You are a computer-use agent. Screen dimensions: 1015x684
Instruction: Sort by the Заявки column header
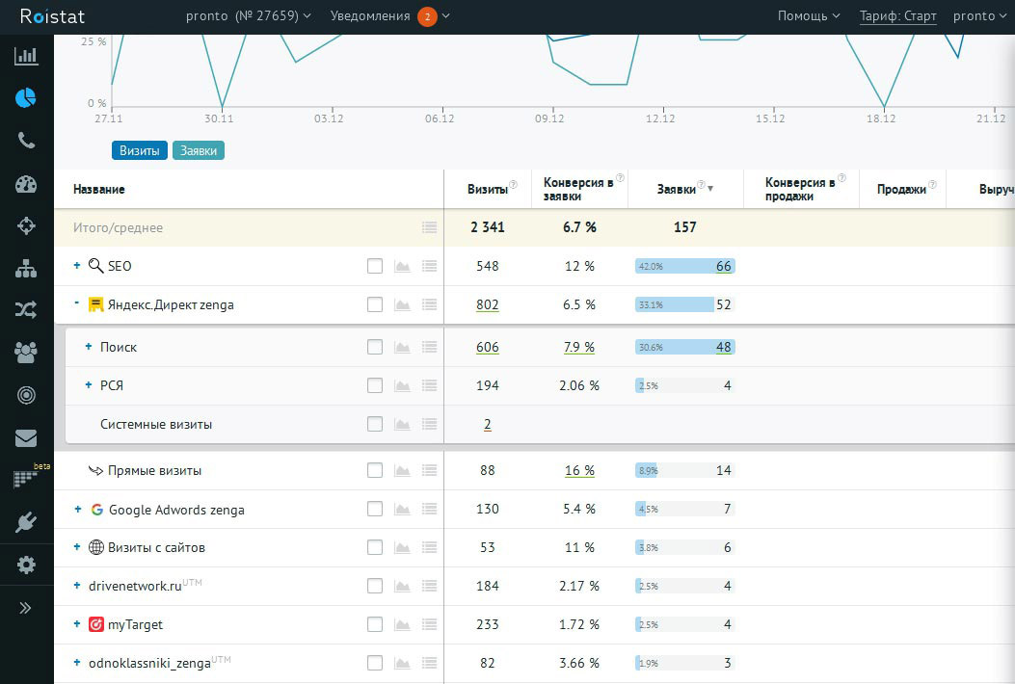[678, 190]
